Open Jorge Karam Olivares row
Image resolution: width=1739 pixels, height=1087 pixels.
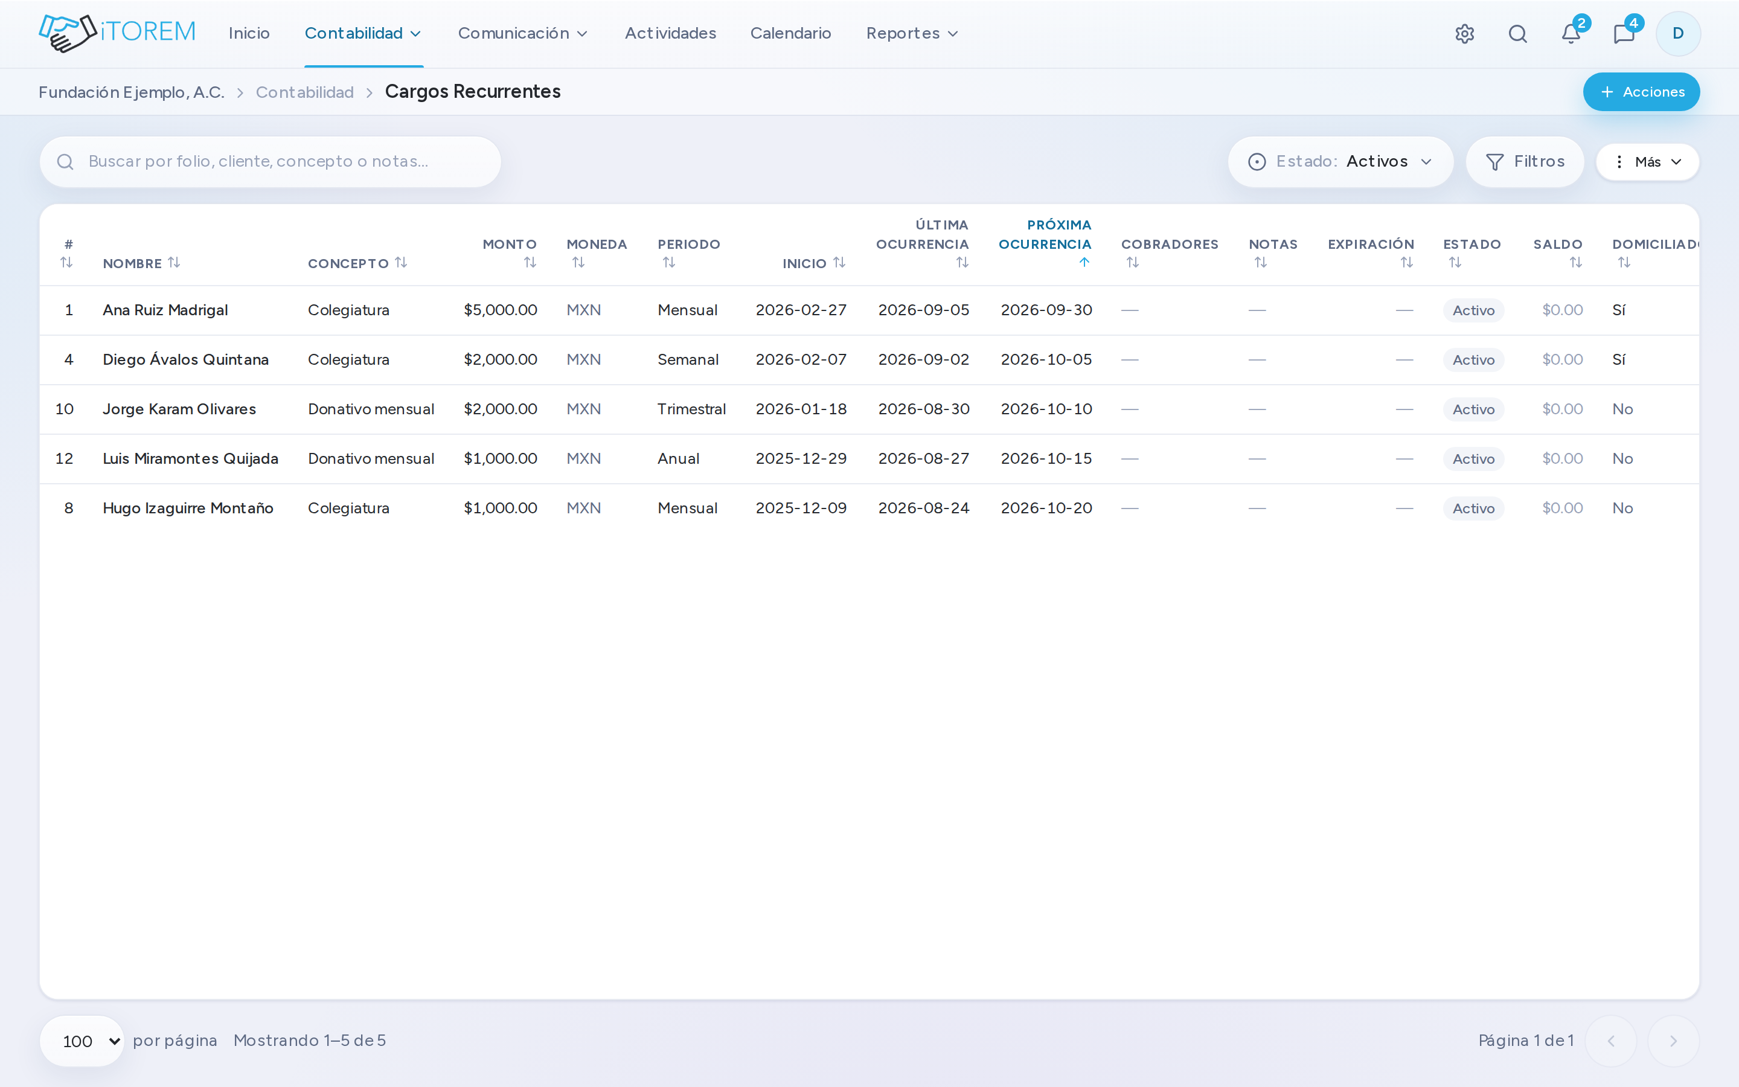(869, 410)
